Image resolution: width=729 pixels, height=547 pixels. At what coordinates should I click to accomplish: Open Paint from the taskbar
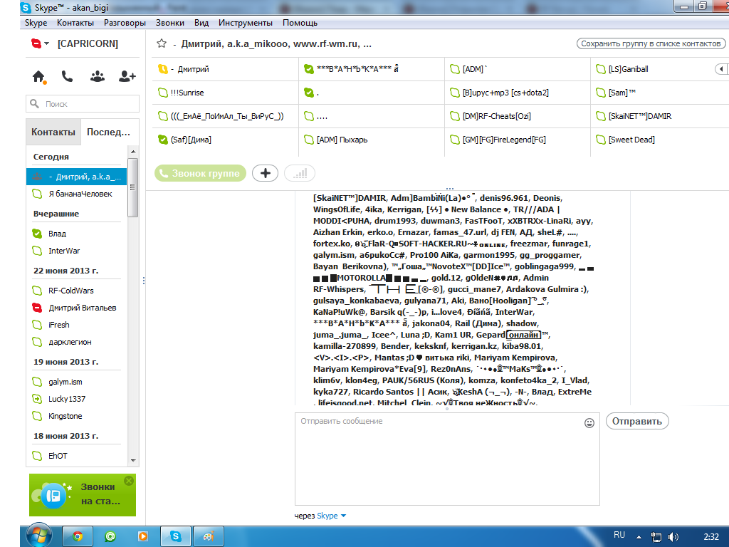click(209, 537)
